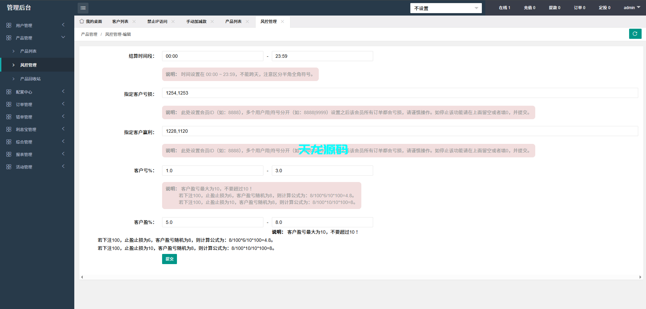The height and width of the screenshot is (309, 646).
Task: Open 产品管理 breadcrumb link
Action: click(x=88, y=34)
